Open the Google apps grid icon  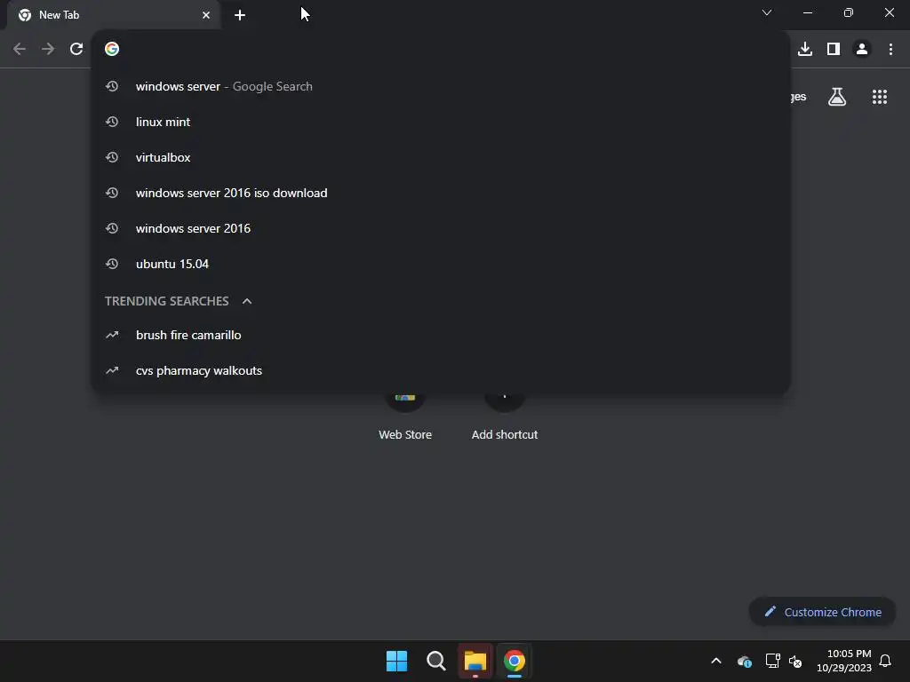tap(879, 97)
